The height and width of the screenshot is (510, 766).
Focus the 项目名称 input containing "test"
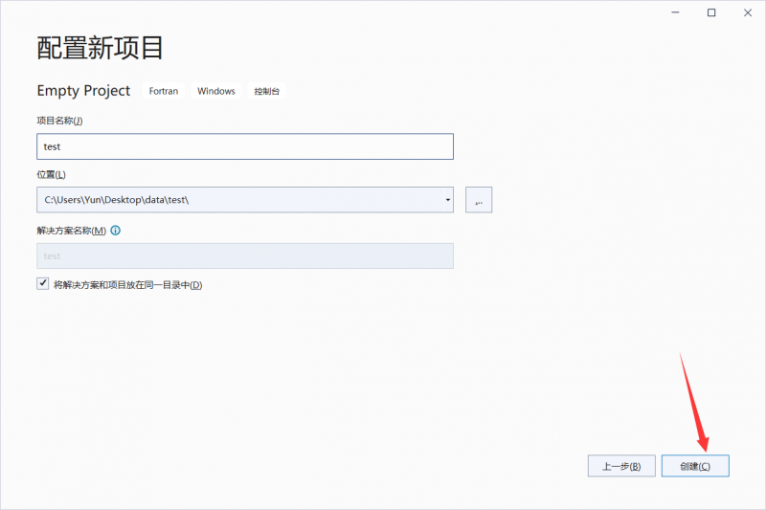244,146
